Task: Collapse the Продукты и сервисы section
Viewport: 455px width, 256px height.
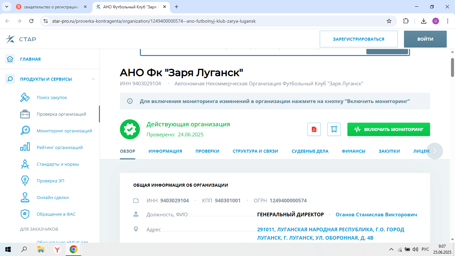Action: (x=93, y=79)
